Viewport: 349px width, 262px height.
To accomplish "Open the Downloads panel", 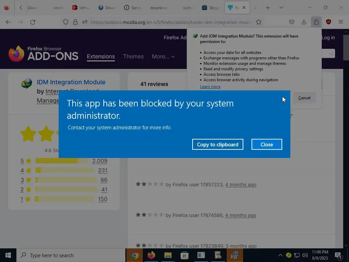I will (x=304, y=22).
